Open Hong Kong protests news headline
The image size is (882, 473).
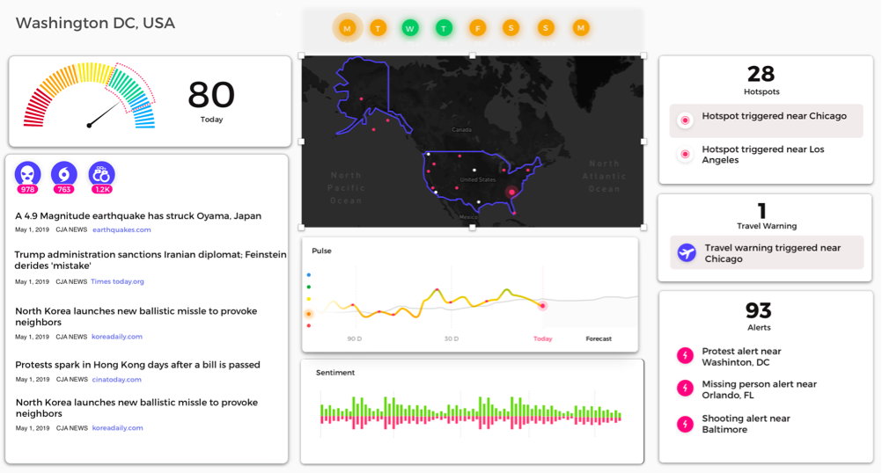(x=137, y=364)
